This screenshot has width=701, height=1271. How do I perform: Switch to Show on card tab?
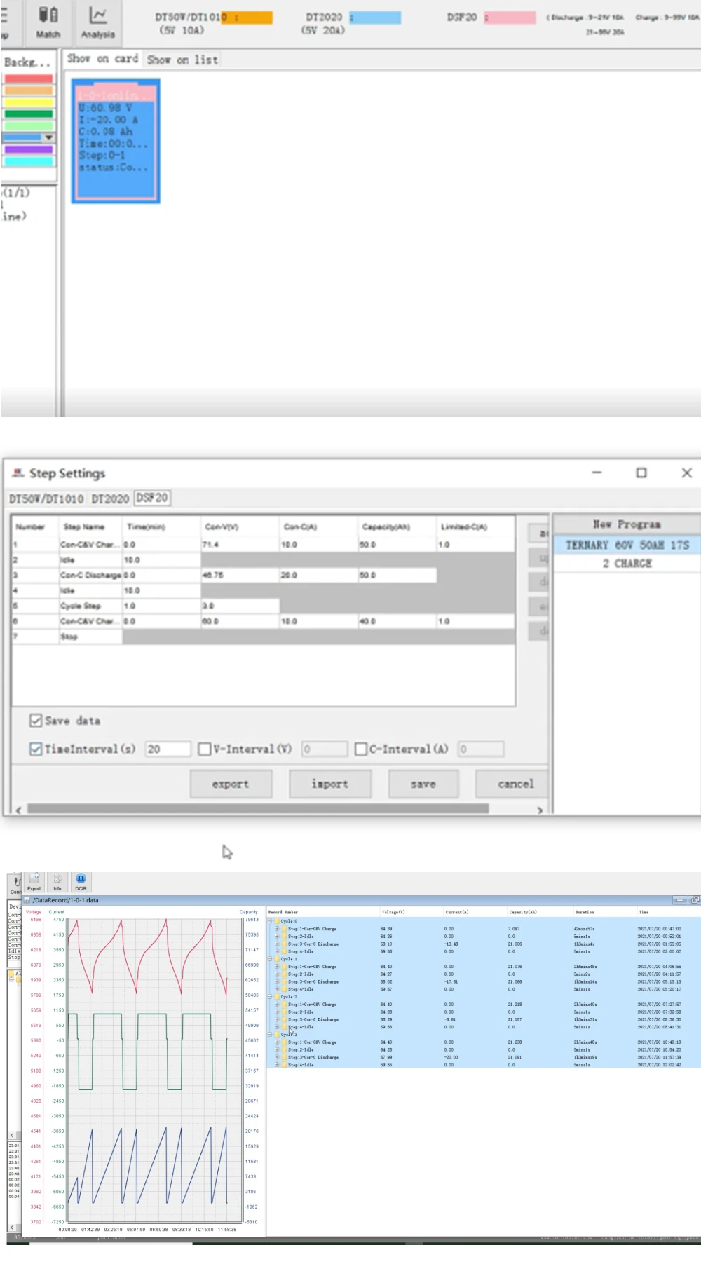click(102, 59)
